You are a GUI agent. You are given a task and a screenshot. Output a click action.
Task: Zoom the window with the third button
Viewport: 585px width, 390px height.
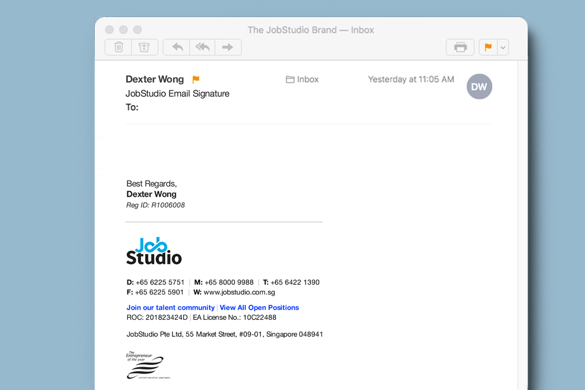click(138, 30)
